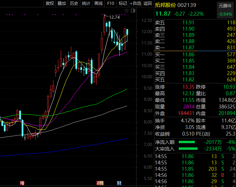Click the 返回 back button

(147, 3)
